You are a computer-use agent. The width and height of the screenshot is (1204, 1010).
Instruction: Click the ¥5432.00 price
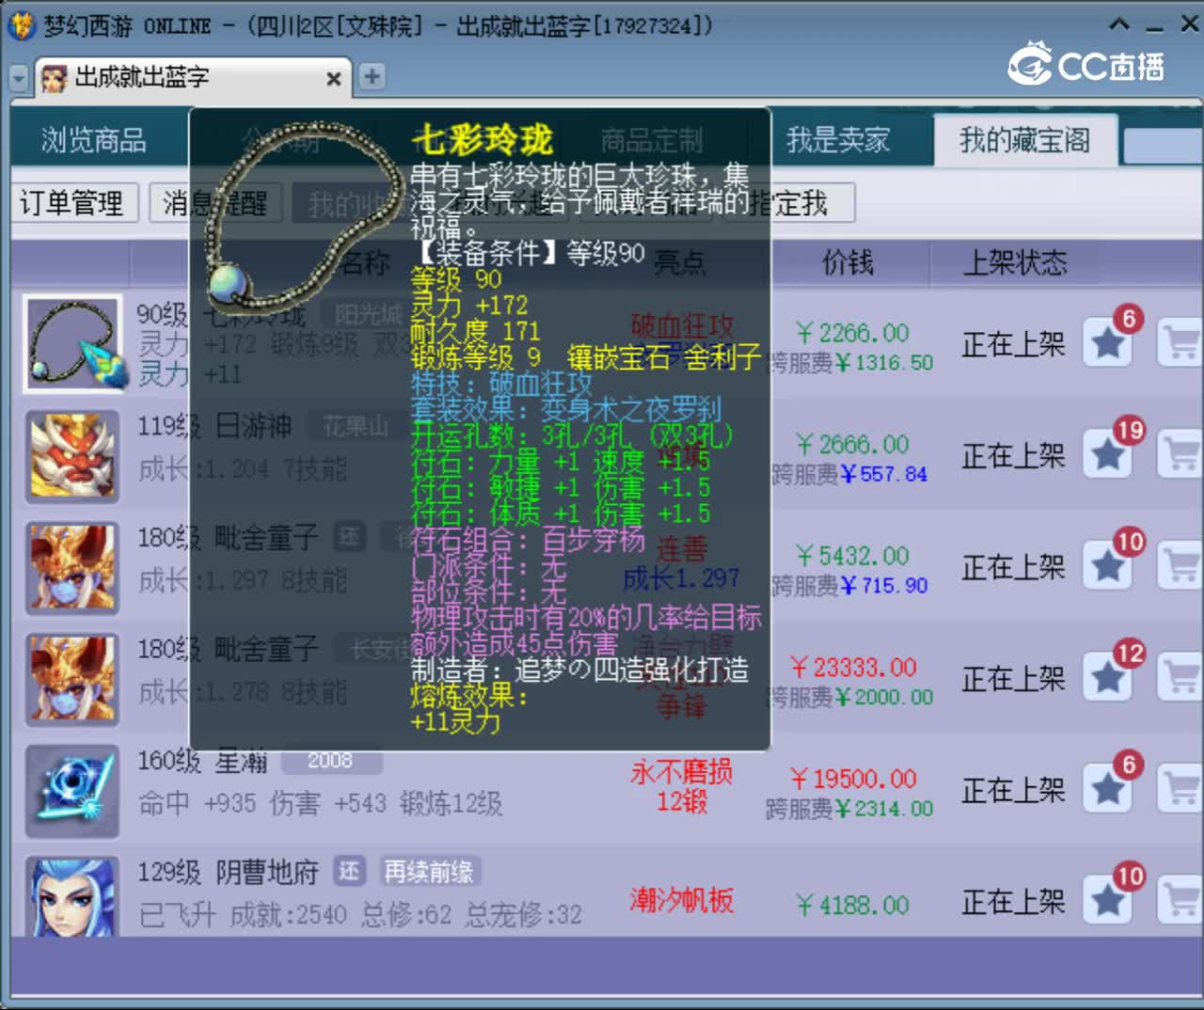852,556
